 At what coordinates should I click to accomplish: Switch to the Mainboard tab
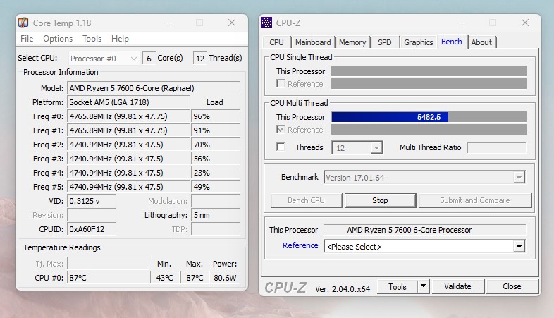pos(313,42)
